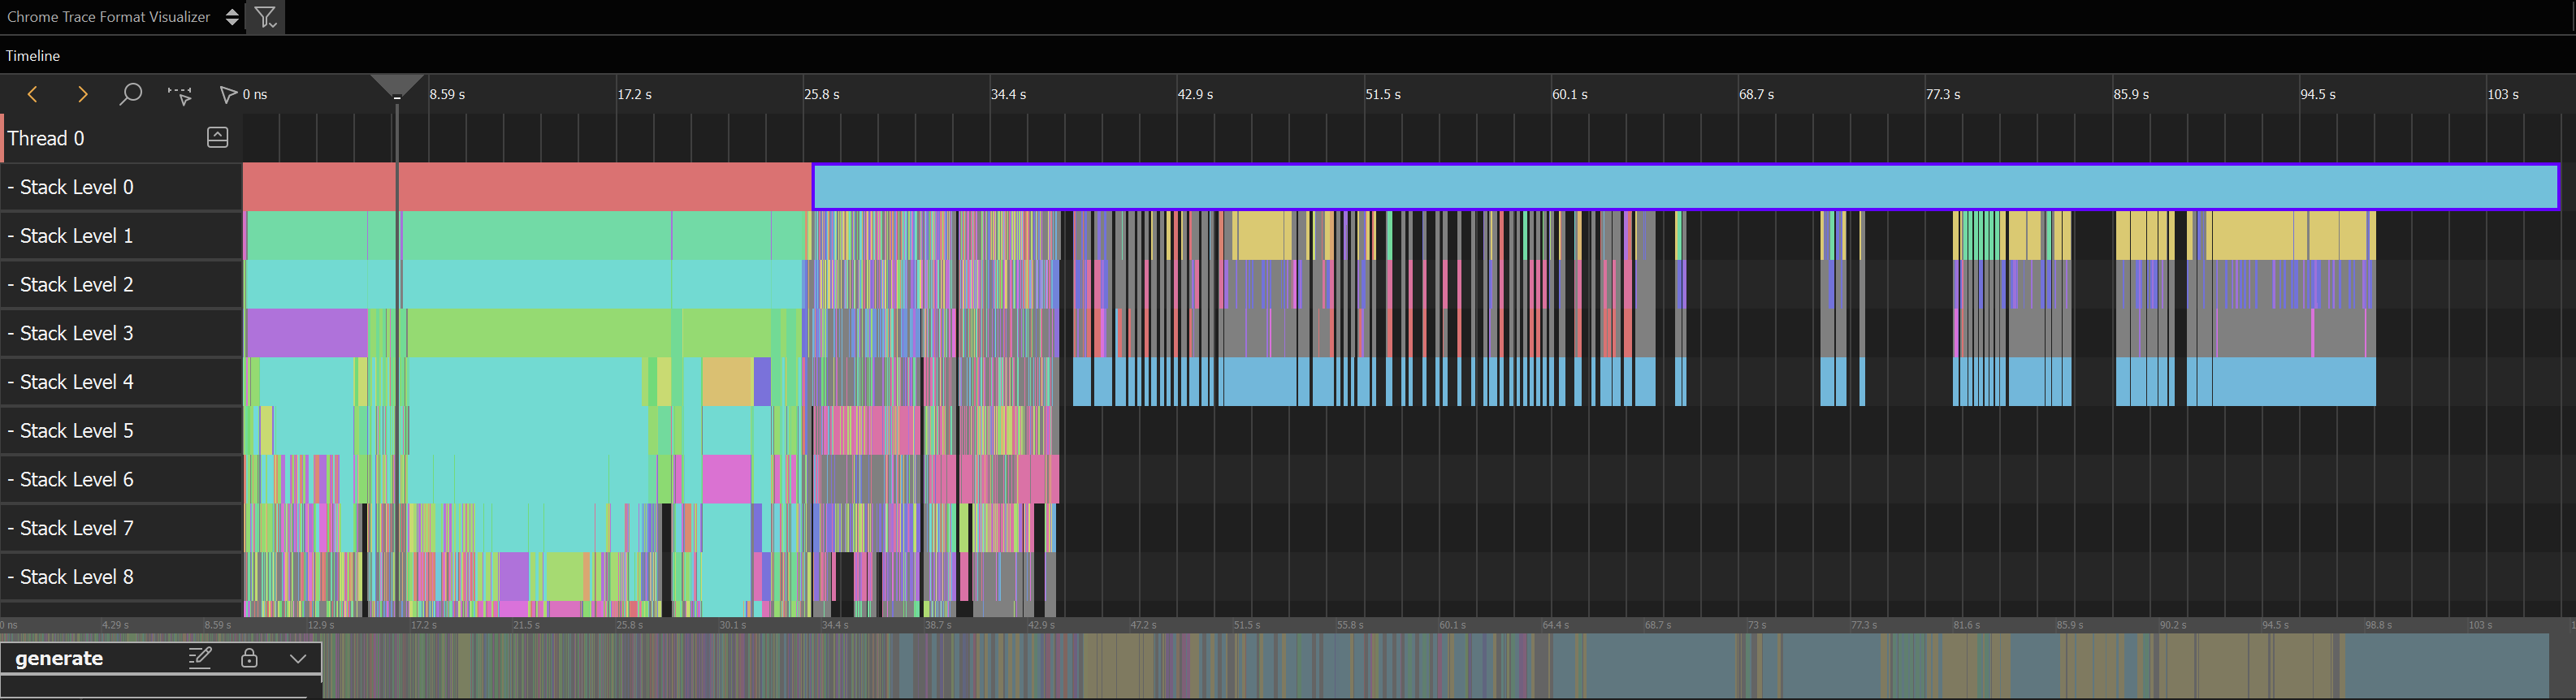2576x700 pixels.
Task: Click the 25.8 s label on the top ruler
Action: click(822, 94)
